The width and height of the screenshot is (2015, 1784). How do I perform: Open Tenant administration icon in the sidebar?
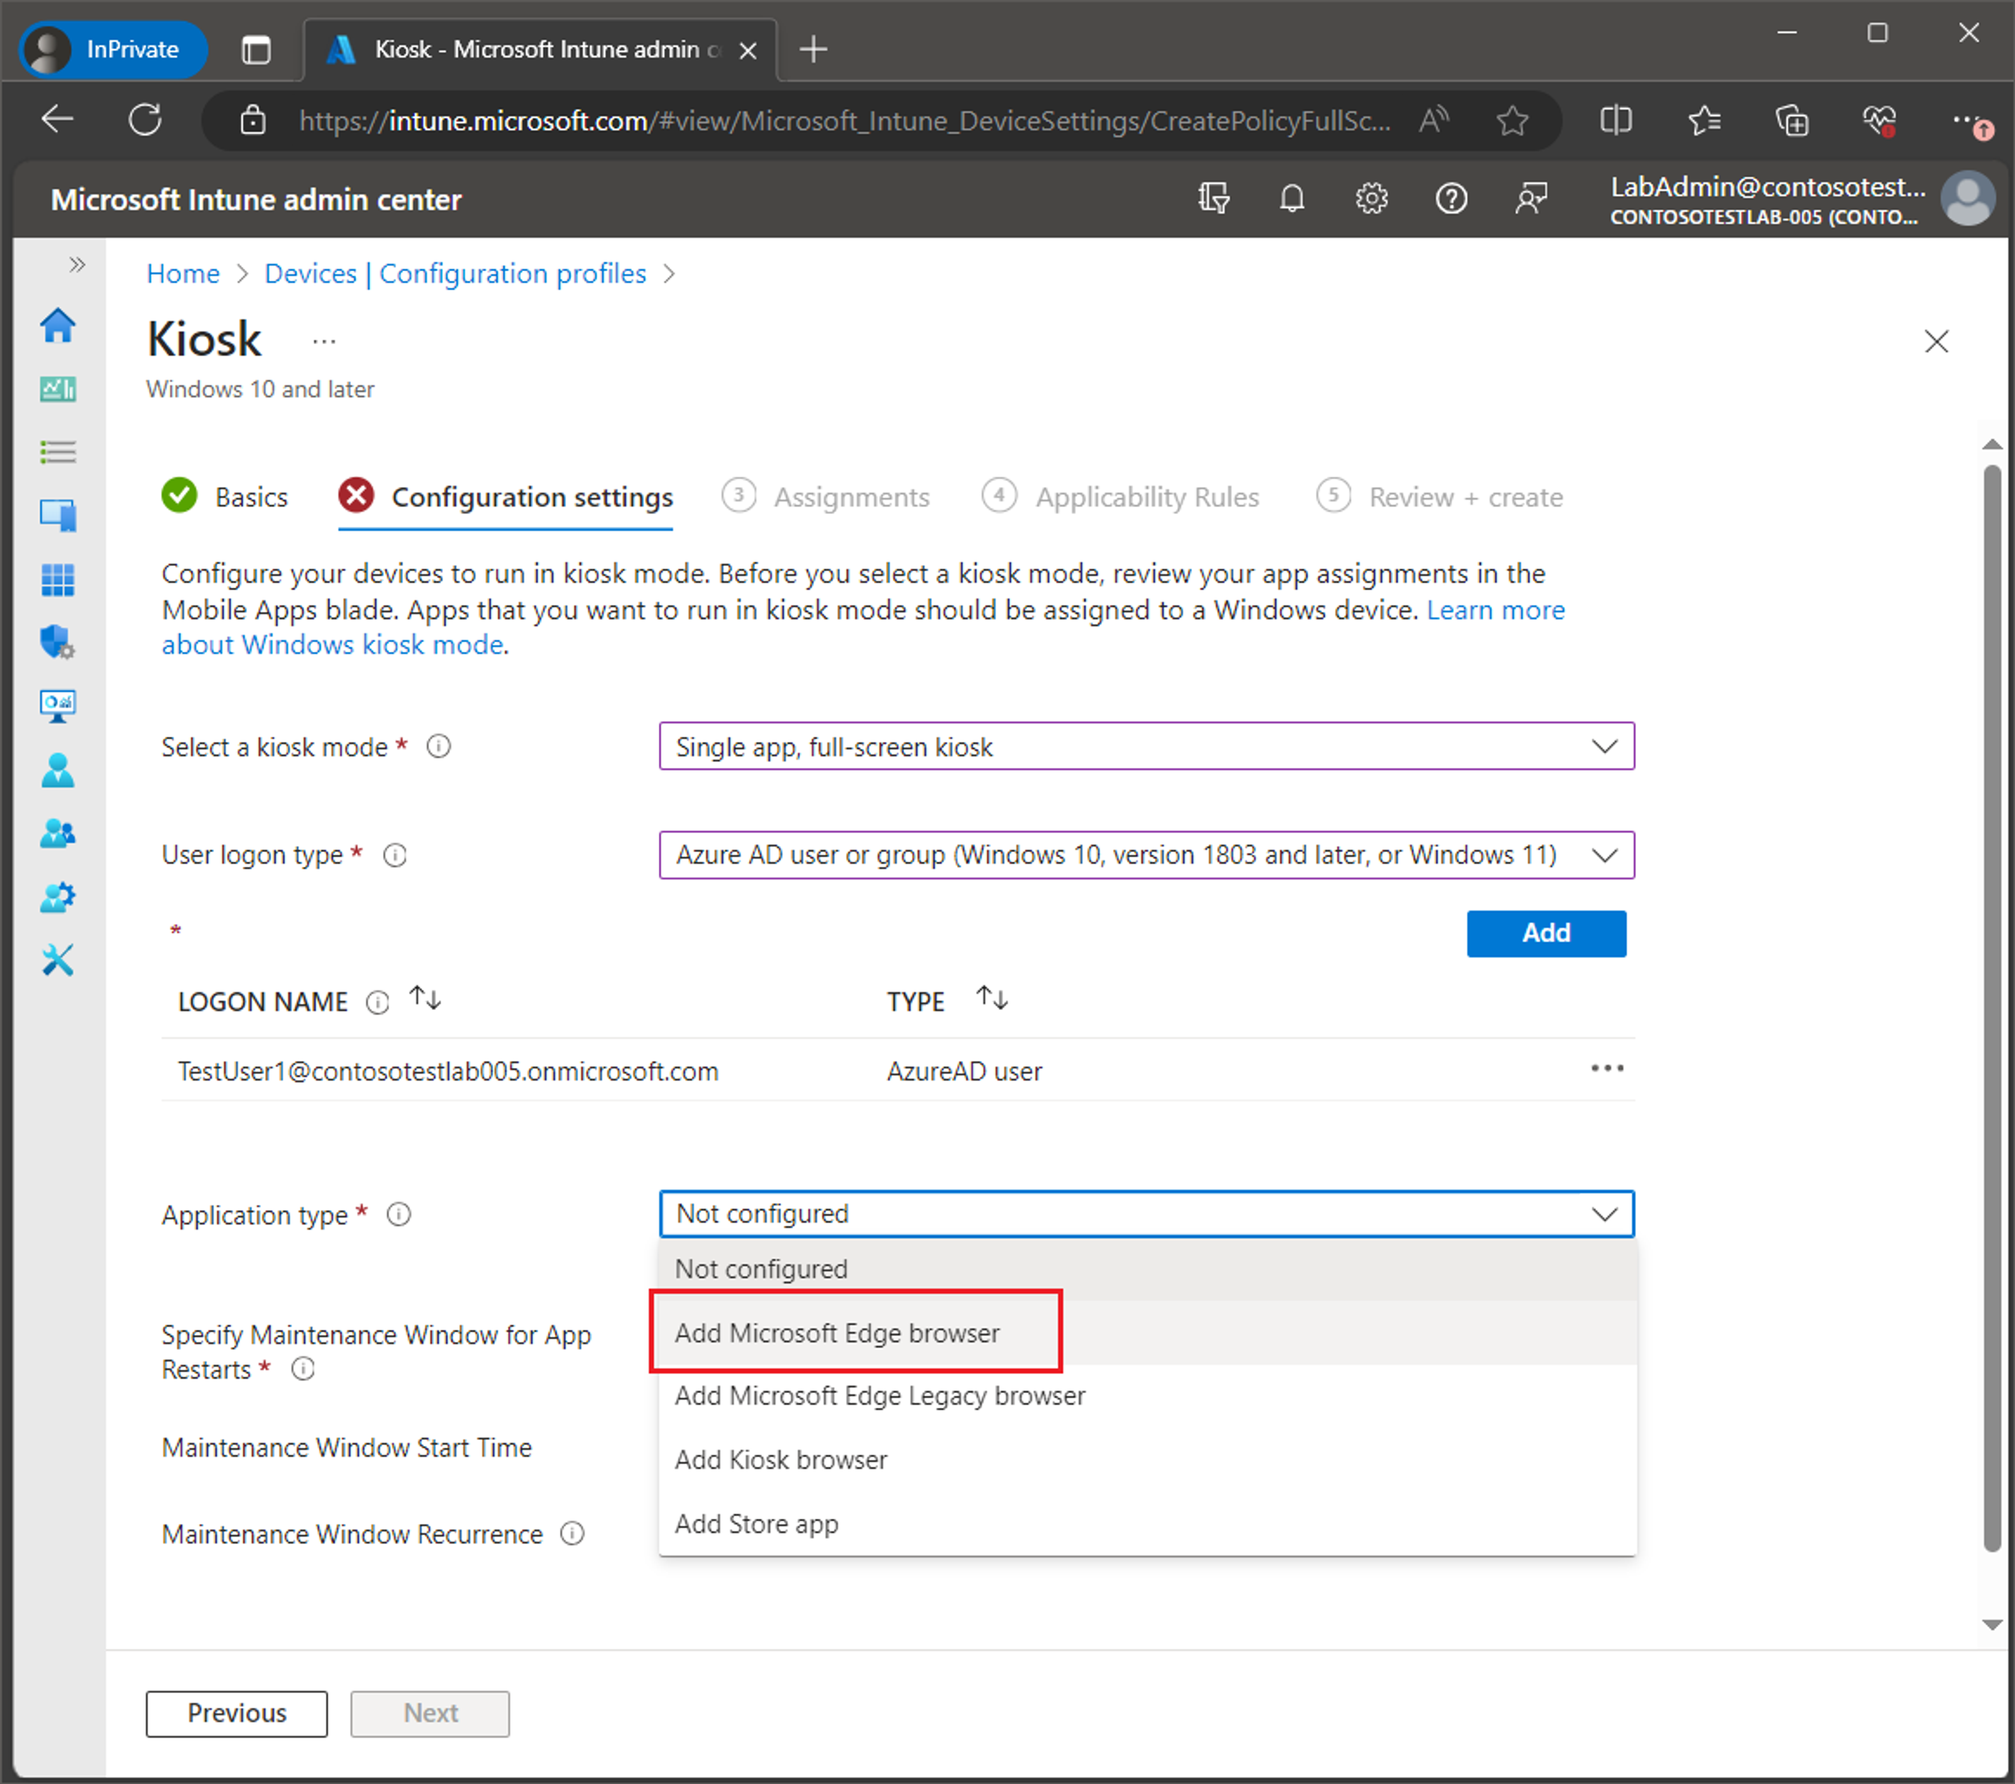click(57, 897)
